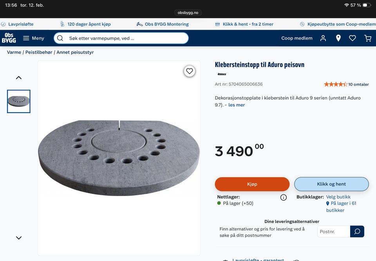Add product to wishlist with heart toggle
The width and height of the screenshot is (376, 261).
pos(190,71)
